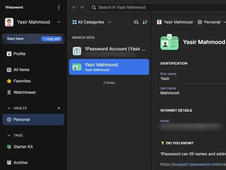
Task: Click the Watchtower tower icon
Action: pyautogui.click(x=9, y=92)
